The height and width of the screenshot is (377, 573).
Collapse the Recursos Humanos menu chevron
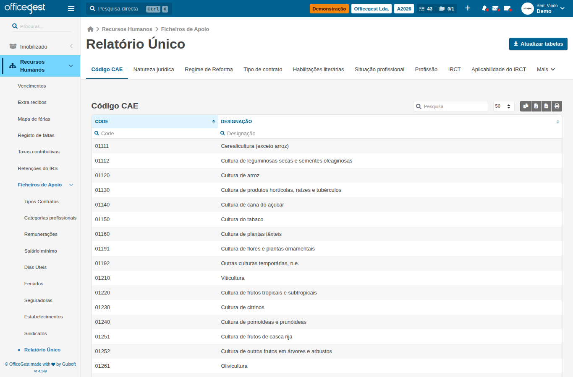[x=71, y=66]
